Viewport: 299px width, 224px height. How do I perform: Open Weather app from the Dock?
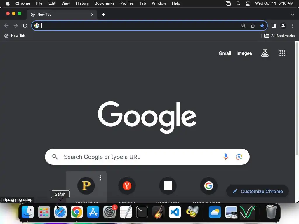pyautogui.click(x=215, y=212)
